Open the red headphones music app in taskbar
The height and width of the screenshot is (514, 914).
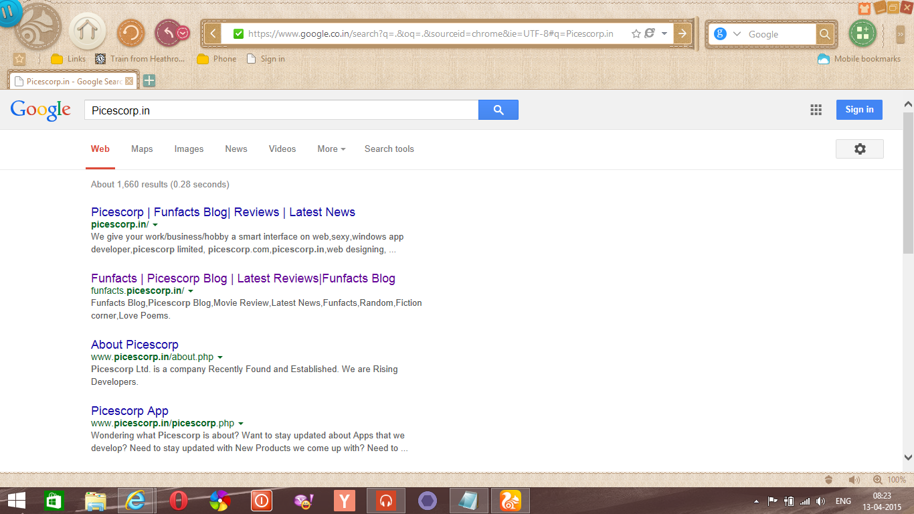point(385,501)
